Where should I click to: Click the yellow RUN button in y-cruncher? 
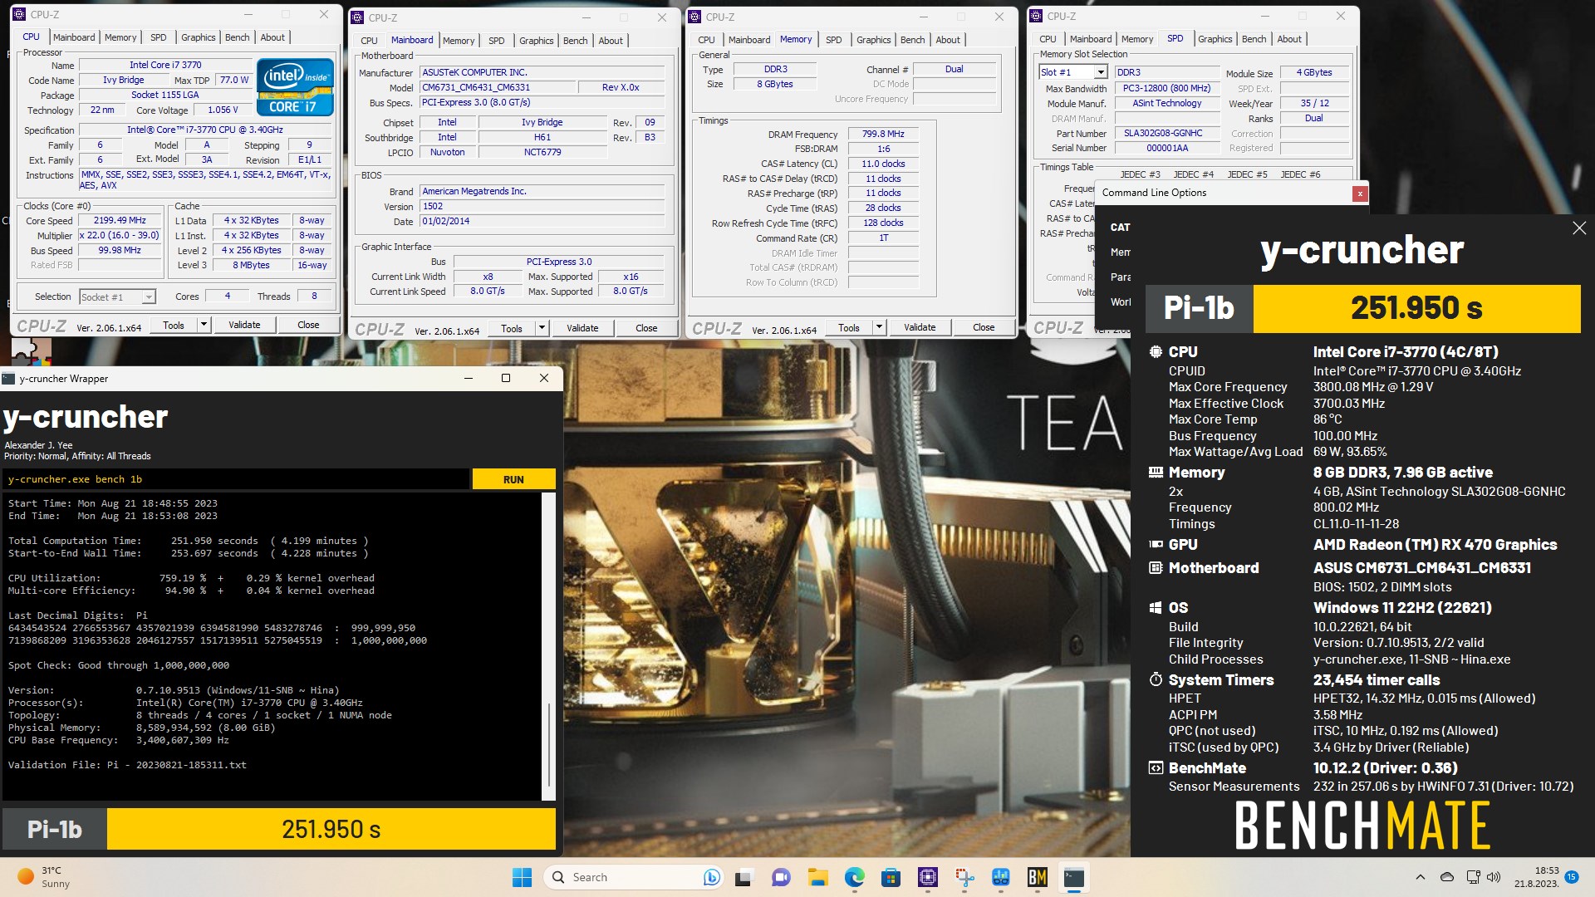[x=513, y=479]
